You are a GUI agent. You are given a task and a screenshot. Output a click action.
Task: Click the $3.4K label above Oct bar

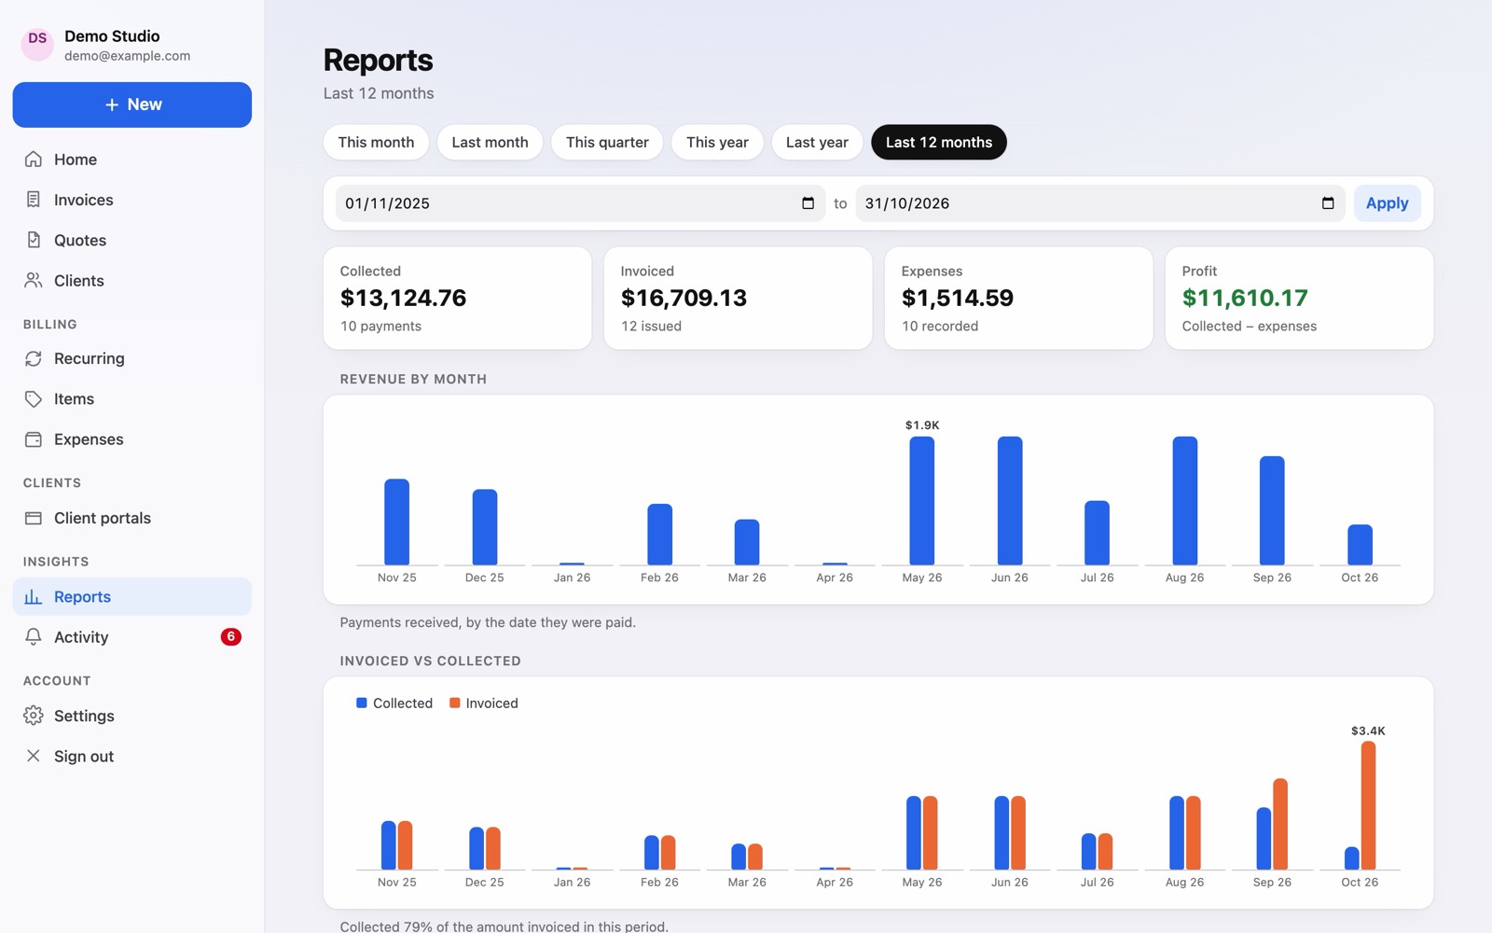coord(1368,731)
